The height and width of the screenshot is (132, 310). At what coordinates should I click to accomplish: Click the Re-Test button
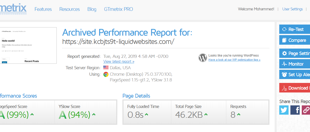pyautogui.click(x=295, y=29)
